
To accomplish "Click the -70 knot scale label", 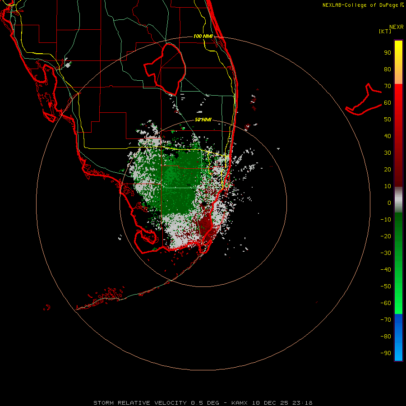I will point(386,320).
